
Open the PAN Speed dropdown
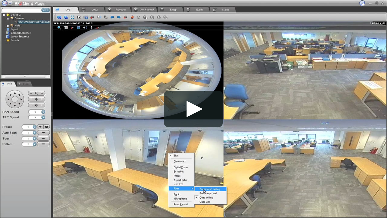(43, 112)
